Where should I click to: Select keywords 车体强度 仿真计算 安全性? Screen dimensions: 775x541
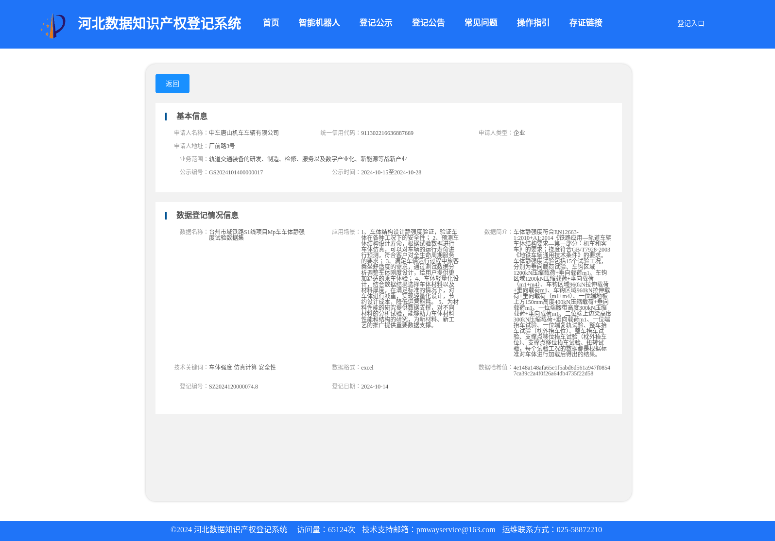pos(242,368)
